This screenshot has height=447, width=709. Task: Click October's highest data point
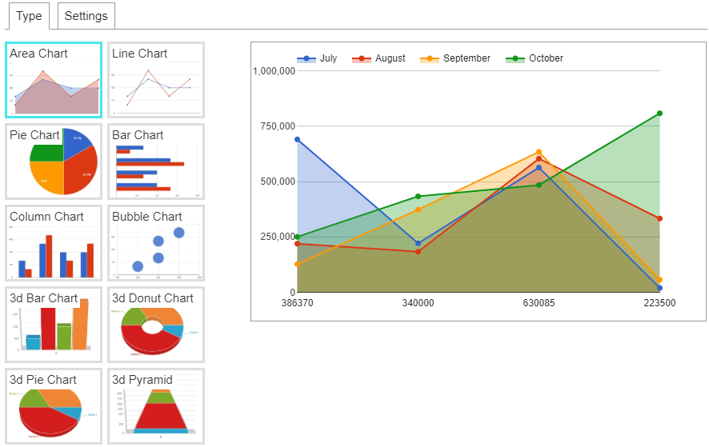tap(659, 114)
